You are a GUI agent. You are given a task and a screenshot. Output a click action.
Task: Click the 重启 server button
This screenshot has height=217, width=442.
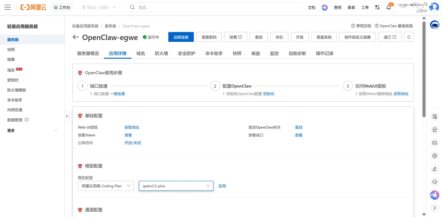coord(259,37)
